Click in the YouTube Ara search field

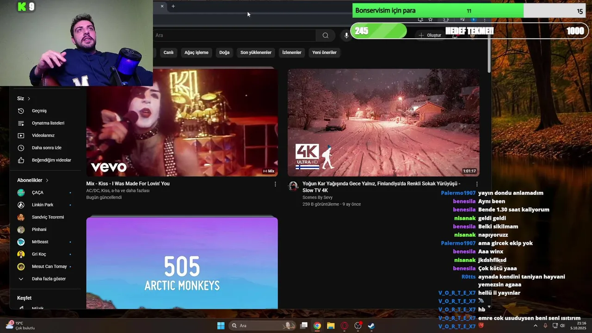[x=234, y=35]
